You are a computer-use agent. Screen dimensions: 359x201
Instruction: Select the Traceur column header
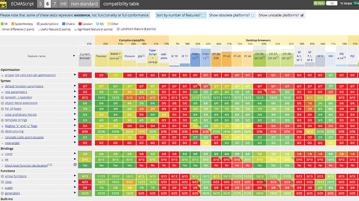101,56
